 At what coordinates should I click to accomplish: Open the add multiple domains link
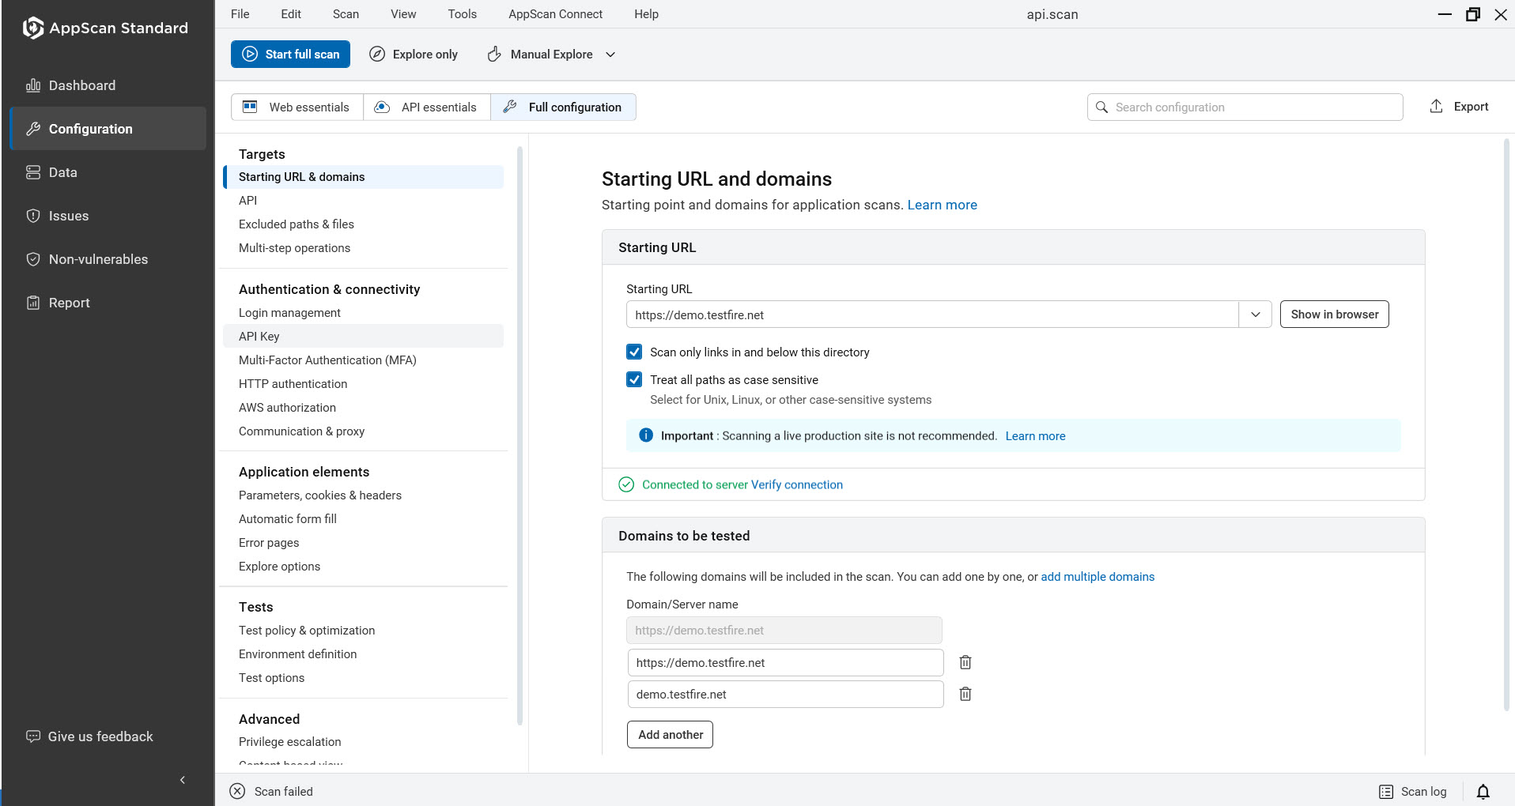[x=1098, y=576]
